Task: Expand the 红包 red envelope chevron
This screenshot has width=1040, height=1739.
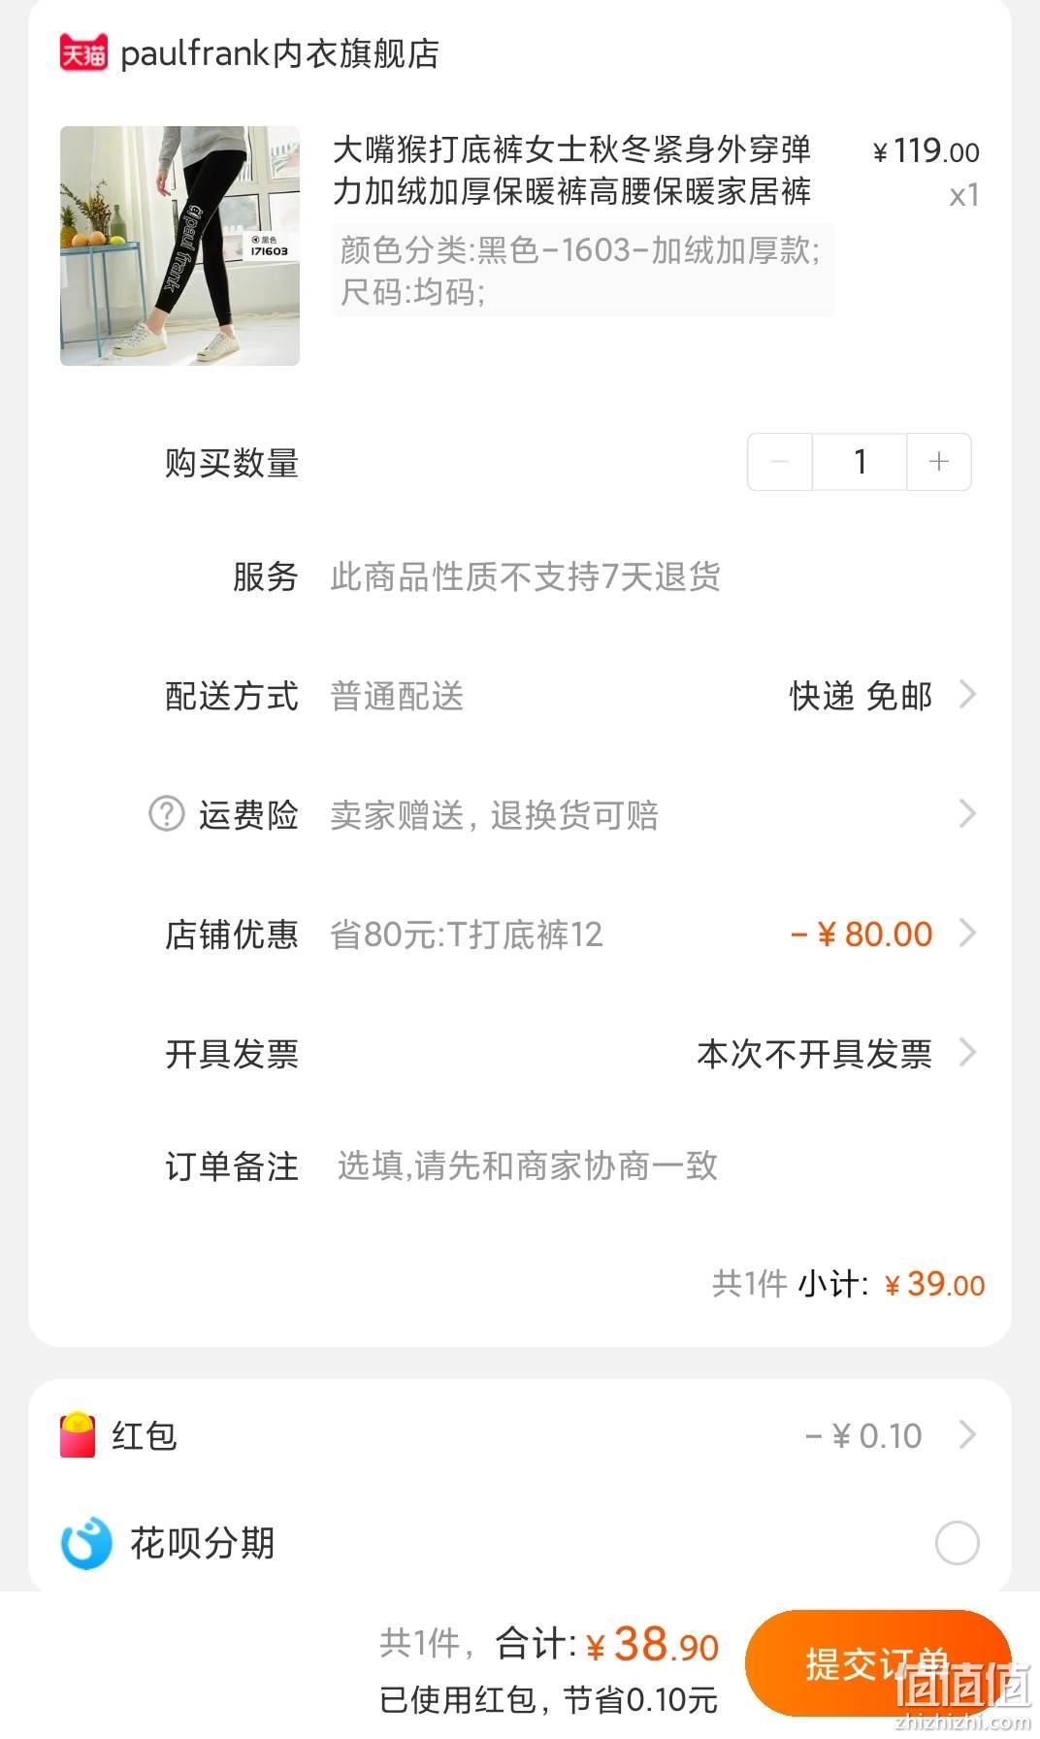Action: pos(966,1434)
